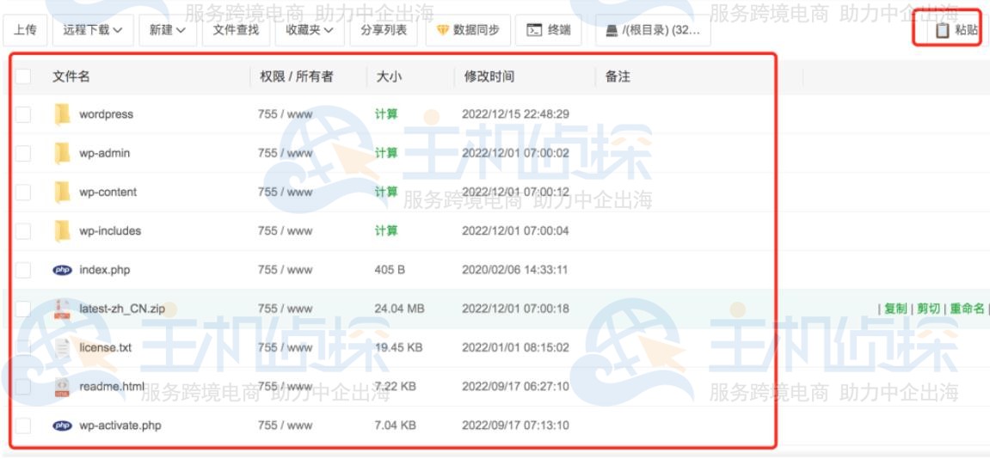Click the readme.html file icon
This screenshot has height=459, width=990.
pyautogui.click(x=62, y=387)
